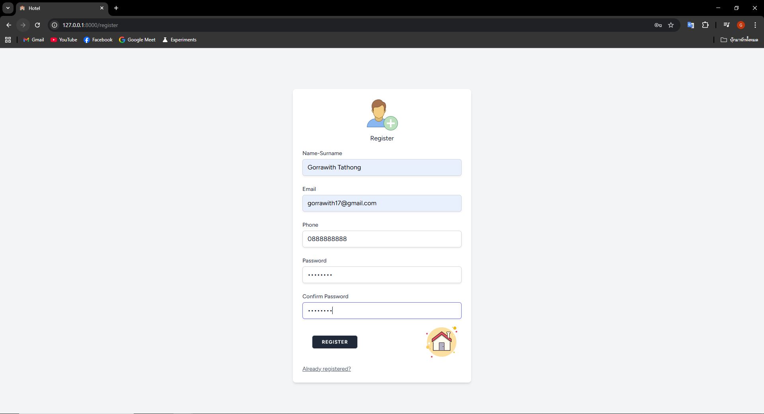The image size is (764, 414).
Task: Go back to previous page
Action: (x=9, y=25)
